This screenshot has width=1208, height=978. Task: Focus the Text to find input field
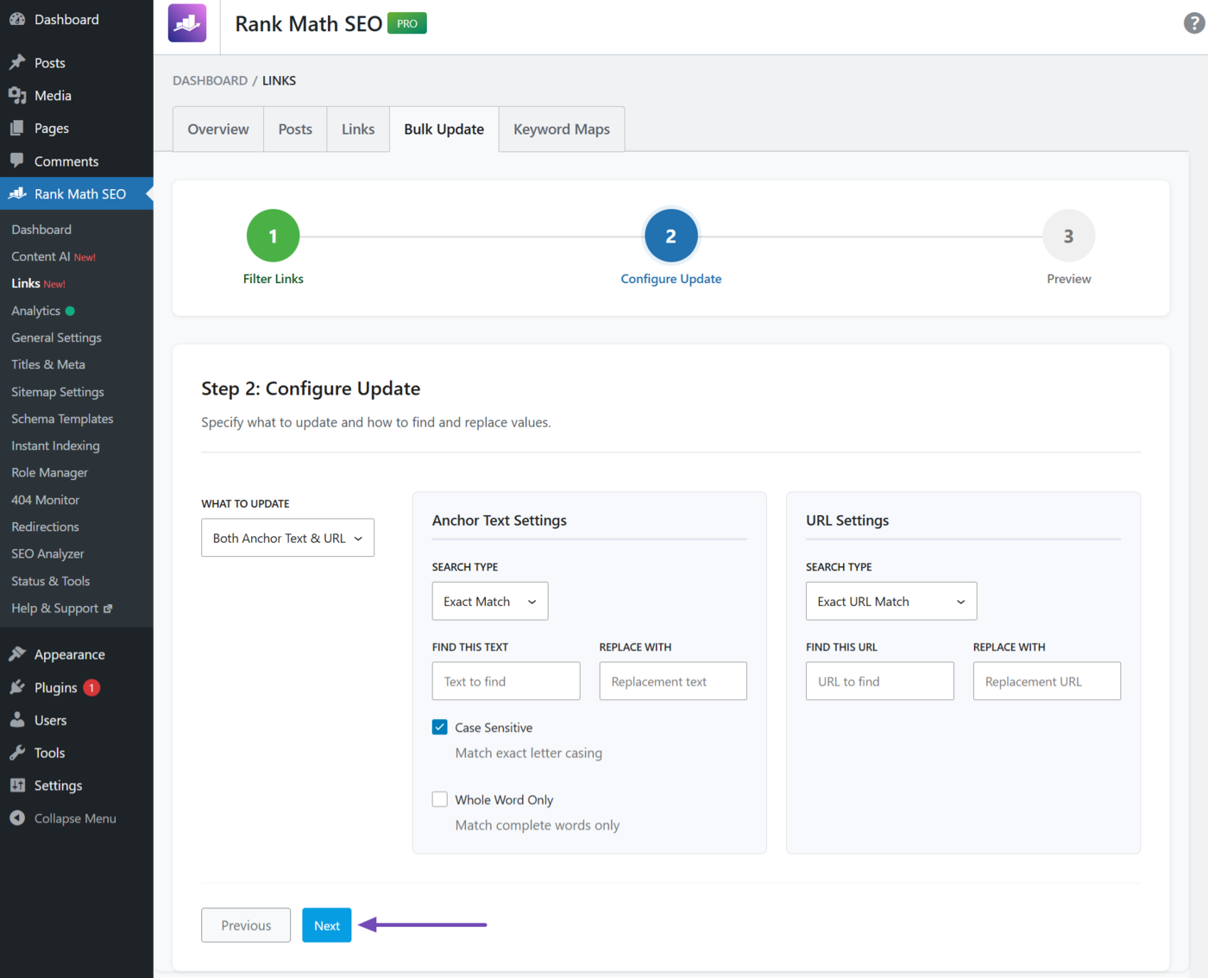(506, 681)
